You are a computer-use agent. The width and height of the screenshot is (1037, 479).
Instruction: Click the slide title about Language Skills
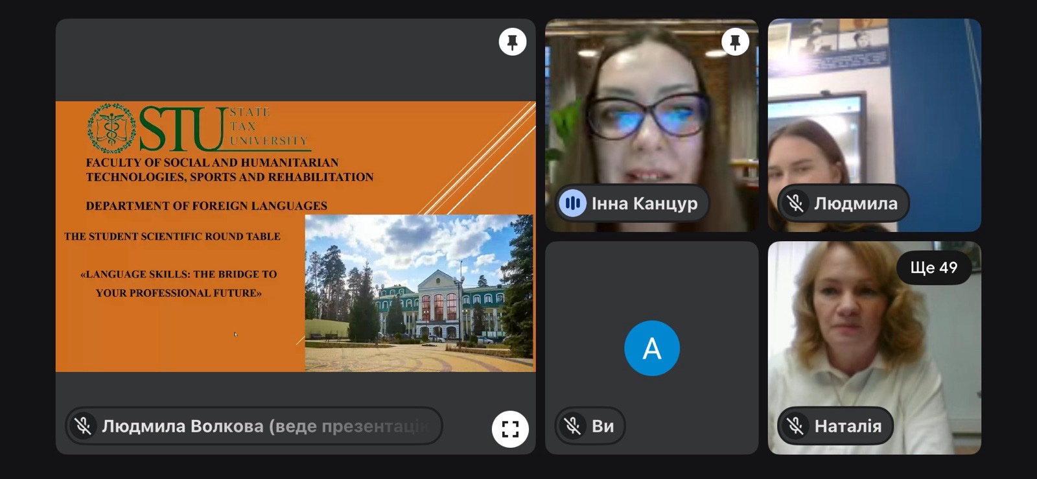[x=178, y=283]
